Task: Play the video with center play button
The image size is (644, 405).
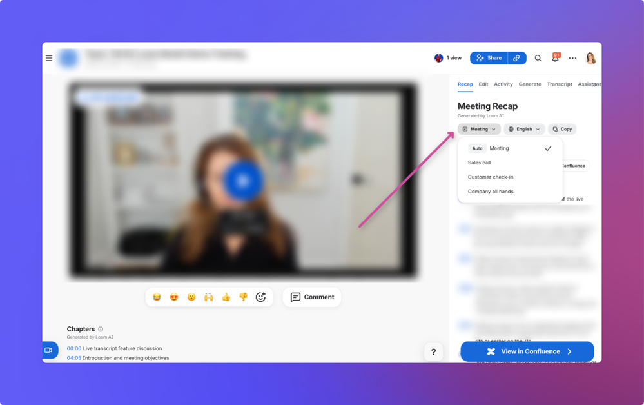Action: click(x=243, y=181)
